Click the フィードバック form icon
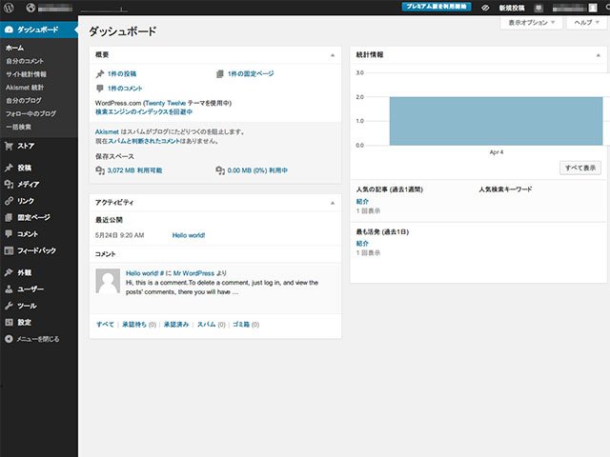The height and width of the screenshot is (457, 610). click(x=9, y=250)
